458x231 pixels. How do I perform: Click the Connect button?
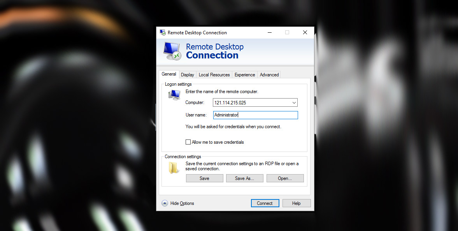265,203
